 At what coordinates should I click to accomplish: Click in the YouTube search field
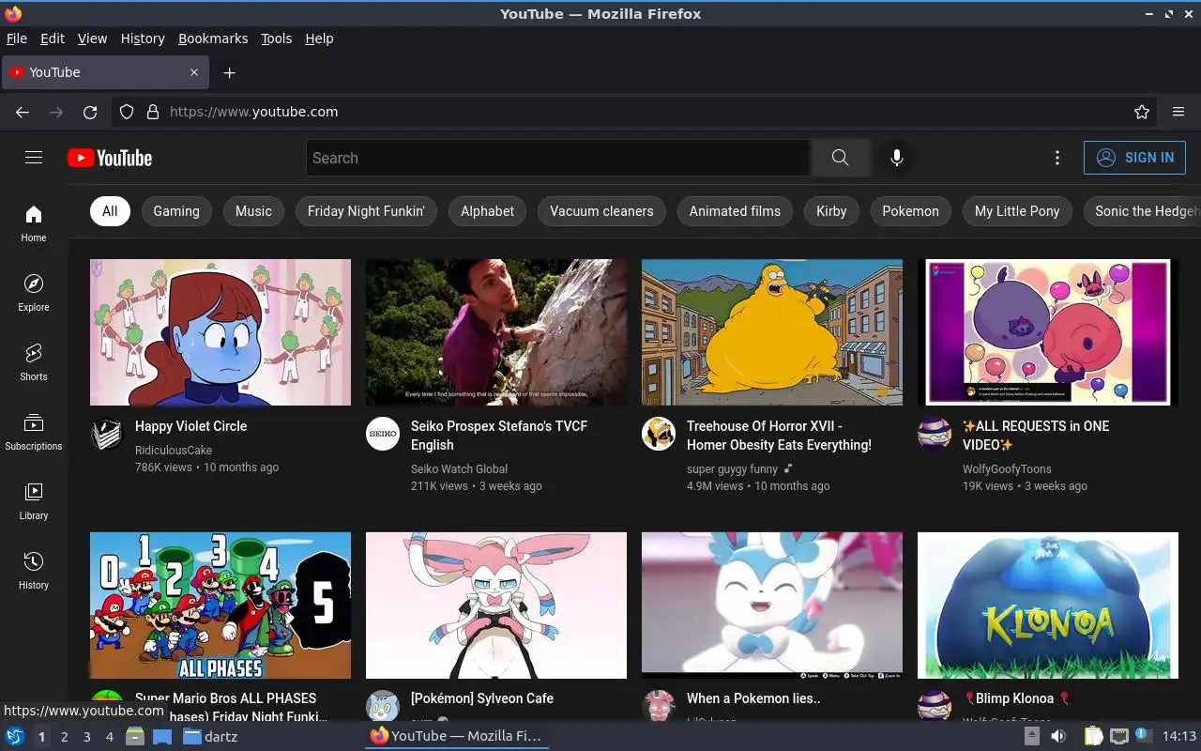click(x=558, y=158)
